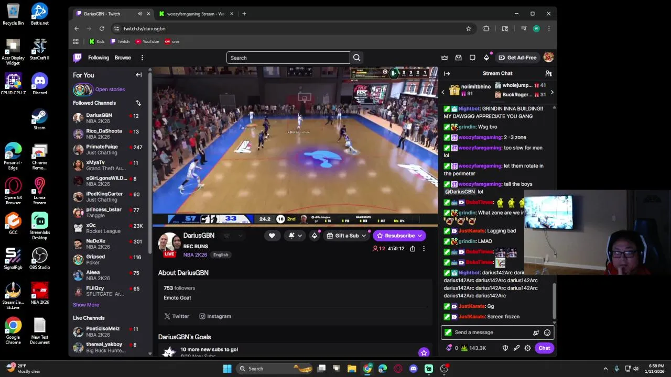Open the YouTube bookmark
The height and width of the screenshot is (377, 671).
click(147, 41)
